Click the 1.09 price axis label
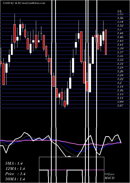 (120, 102)
